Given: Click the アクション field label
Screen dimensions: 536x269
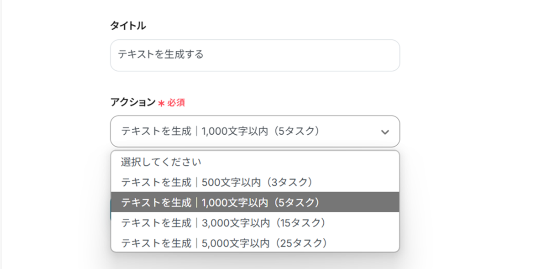Looking at the screenshot, I should coord(133,102).
